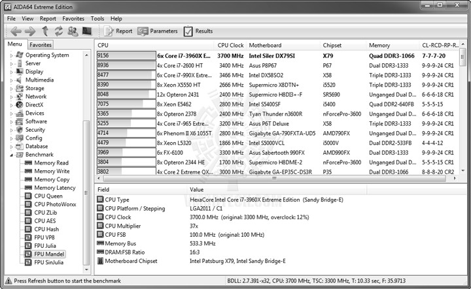Sort by Motherboard column header
This screenshot has width=471, height=289.
pos(283,45)
